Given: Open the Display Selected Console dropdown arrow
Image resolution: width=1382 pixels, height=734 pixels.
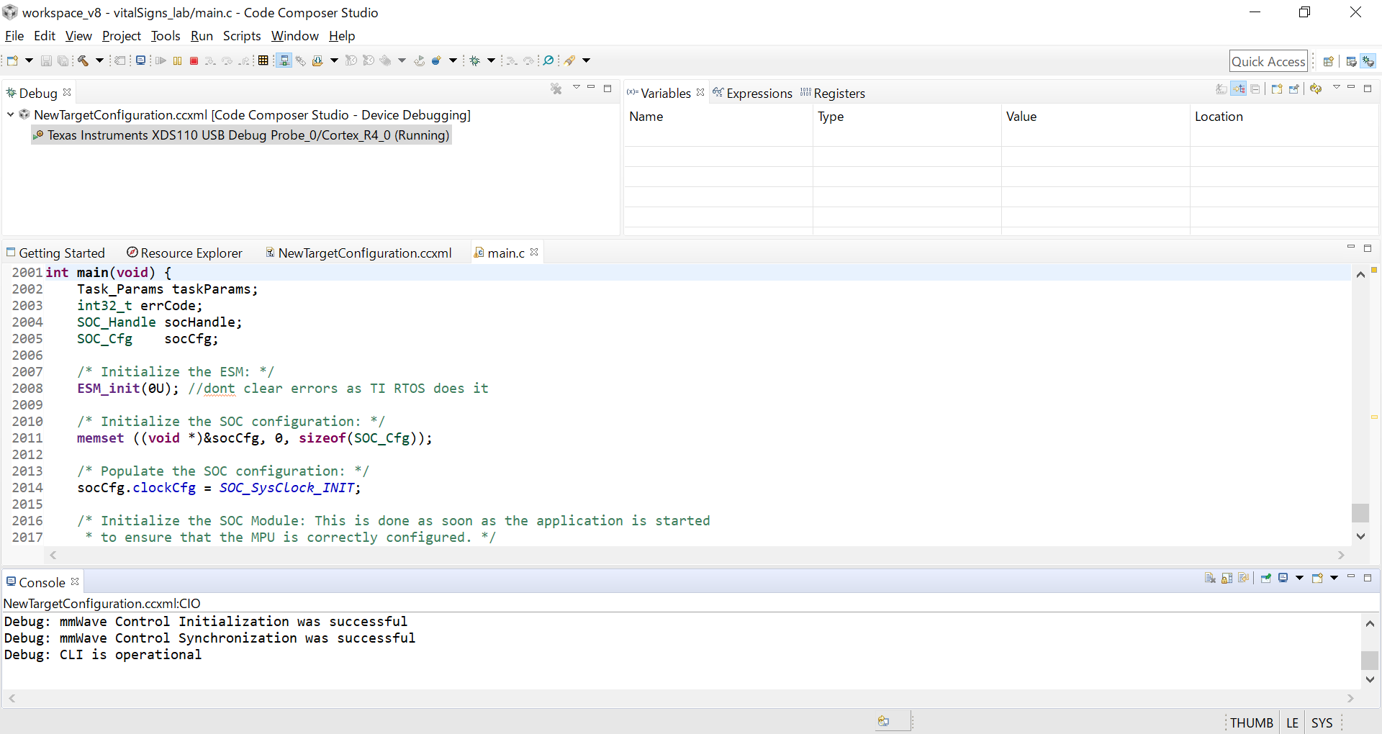Looking at the screenshot, I should [1299, 578].
